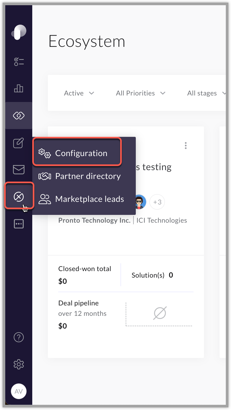Screen dimensions: 231x410
Task: Click the circled X marketplace sidebar icon
Action: click(19, 197)
